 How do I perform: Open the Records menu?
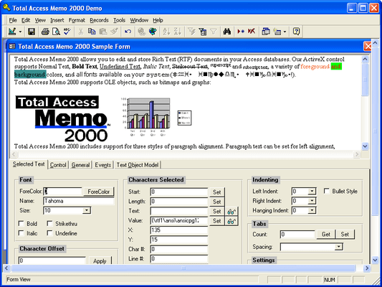(99, 20)
